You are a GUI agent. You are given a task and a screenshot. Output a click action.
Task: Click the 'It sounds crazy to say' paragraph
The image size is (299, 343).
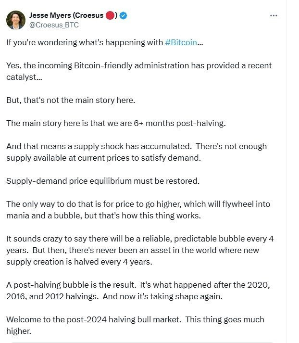(140, 250)
